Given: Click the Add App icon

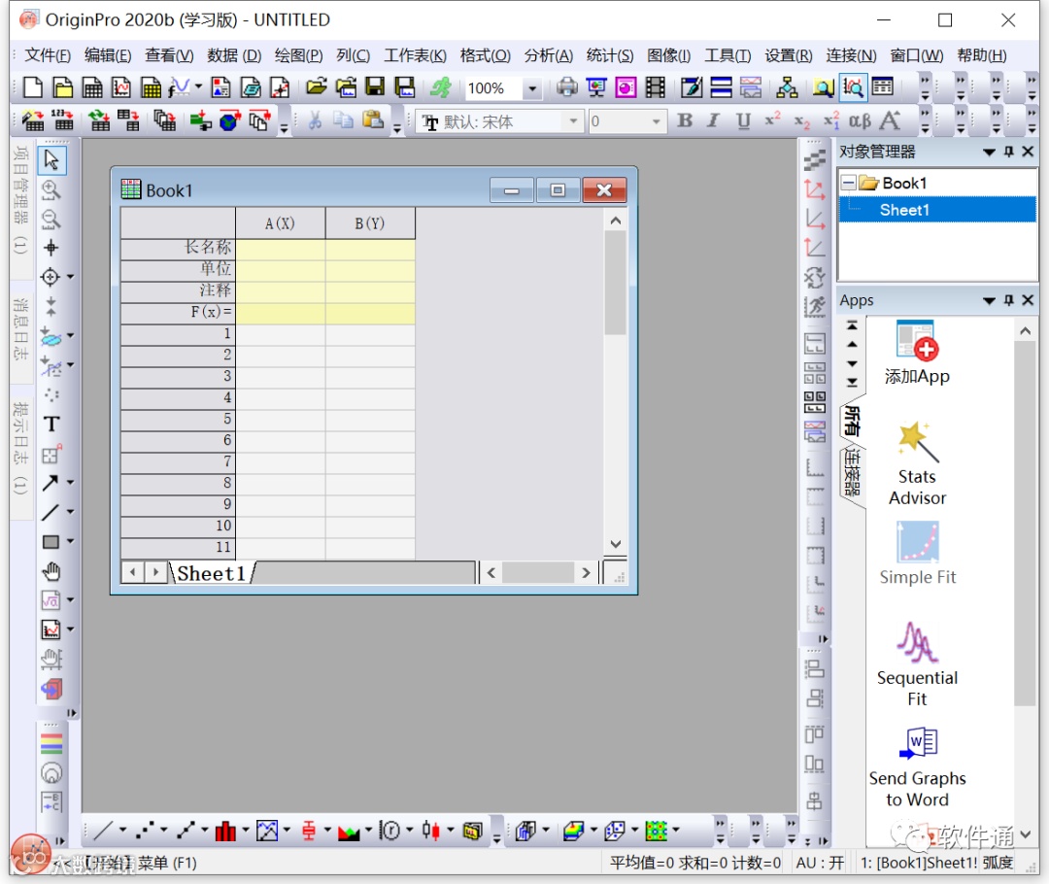Looking at the screenshot, I should click(x=917, y=353).
